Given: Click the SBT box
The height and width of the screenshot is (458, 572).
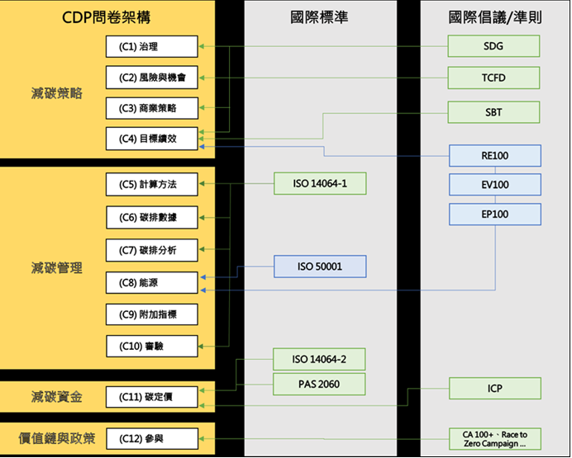Looking at the screenshot, I should (x=493, y=112).
